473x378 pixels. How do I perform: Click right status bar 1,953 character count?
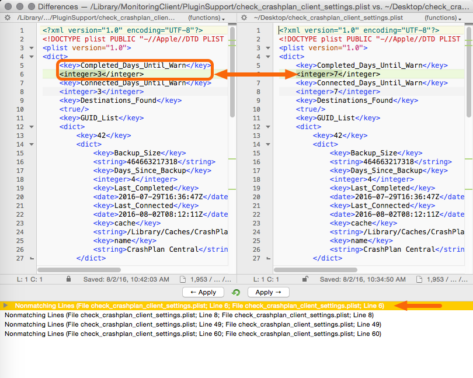click(x=447, y=279)
